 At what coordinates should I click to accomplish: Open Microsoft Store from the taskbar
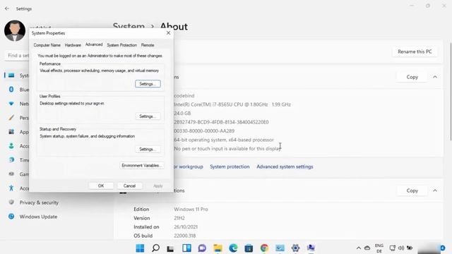(249, 248)
